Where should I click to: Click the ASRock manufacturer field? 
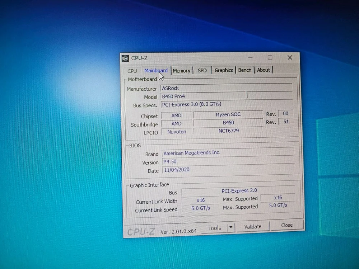click(226, 88)
